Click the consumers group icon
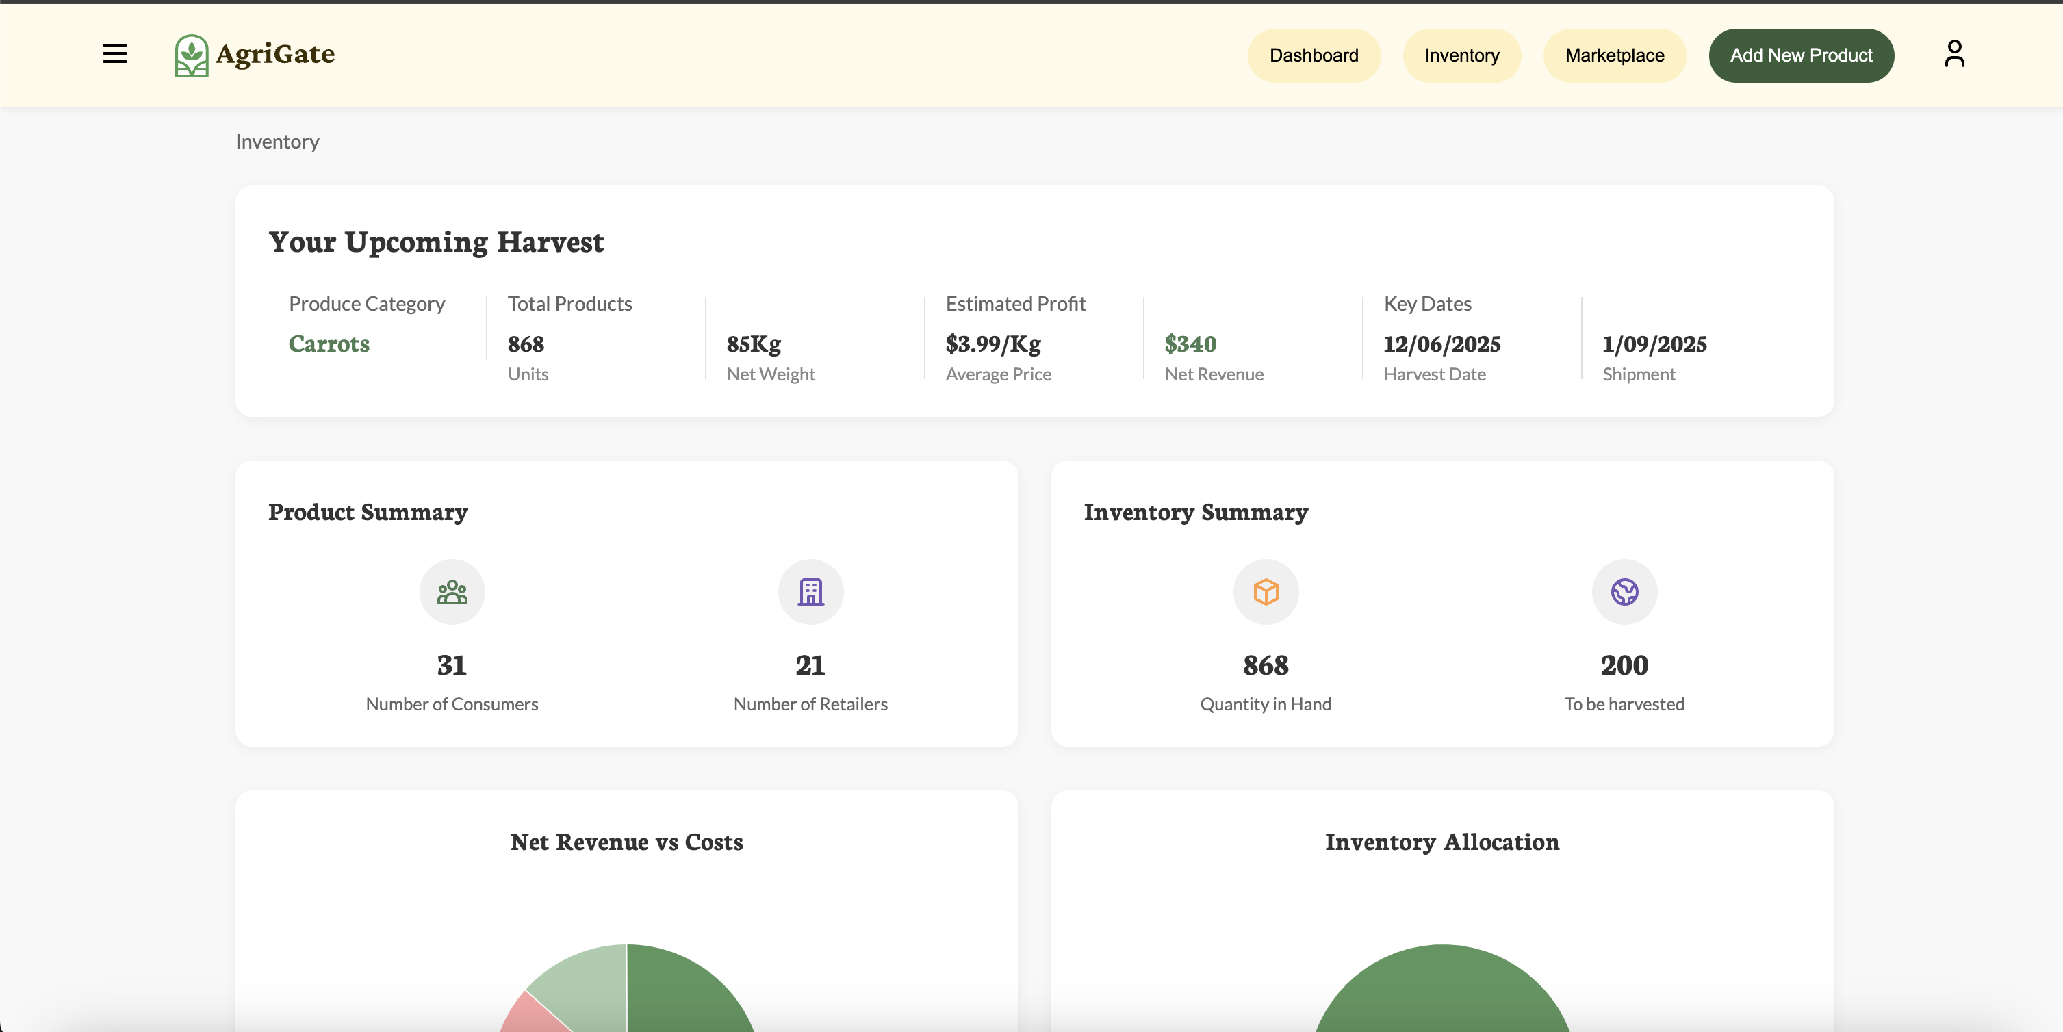This screenshot has height=1032, width=2063. 452,592
